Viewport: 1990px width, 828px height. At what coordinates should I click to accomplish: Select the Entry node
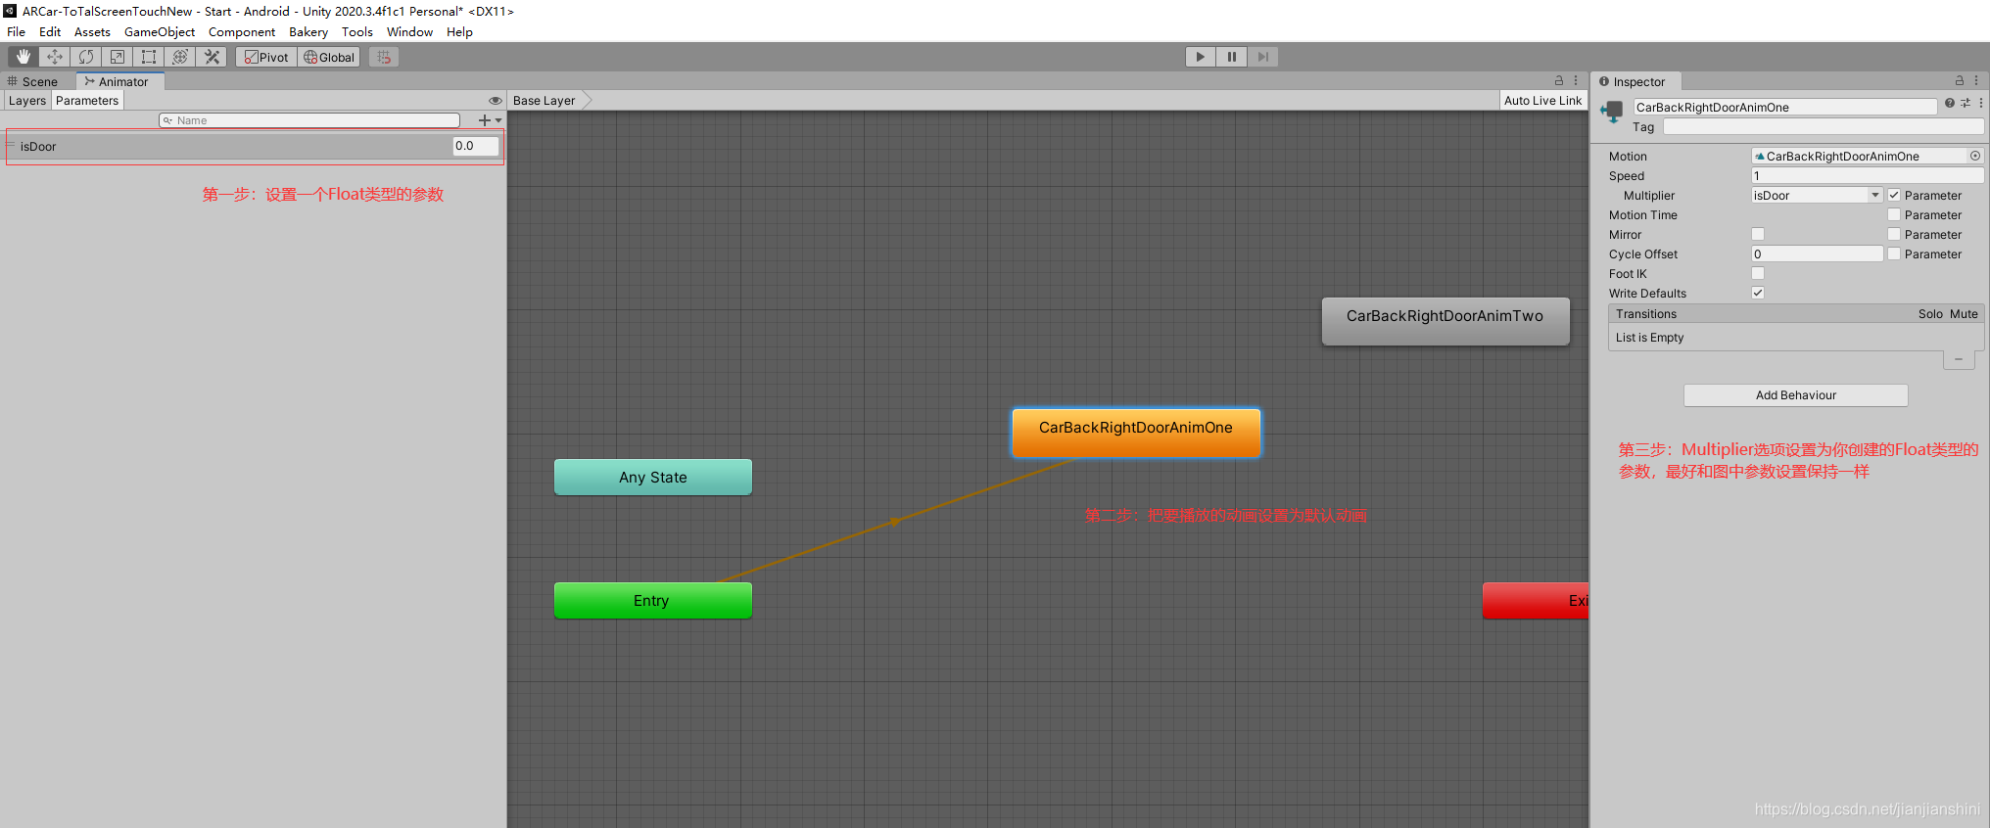pos(653,600)
